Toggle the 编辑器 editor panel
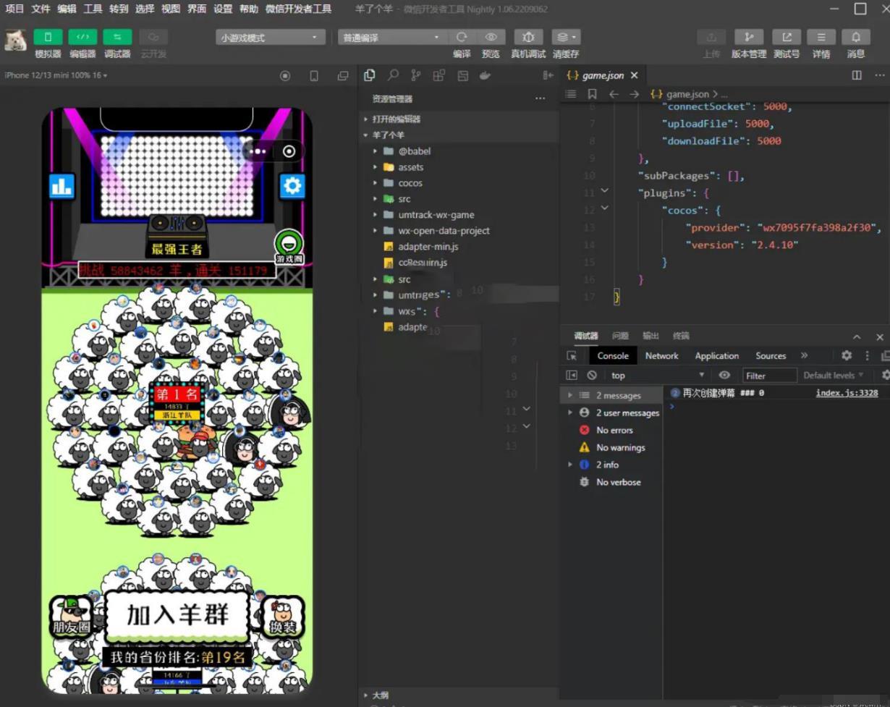Screen dimensions: 890x707 click(x=82, y=38)
